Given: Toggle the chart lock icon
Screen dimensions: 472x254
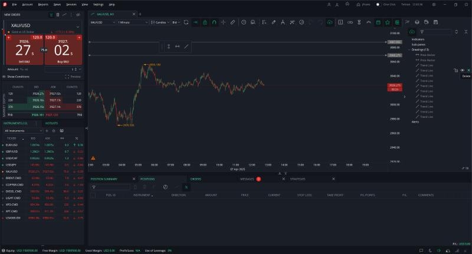Looking at the screenshot, I should tap(205, 22).
